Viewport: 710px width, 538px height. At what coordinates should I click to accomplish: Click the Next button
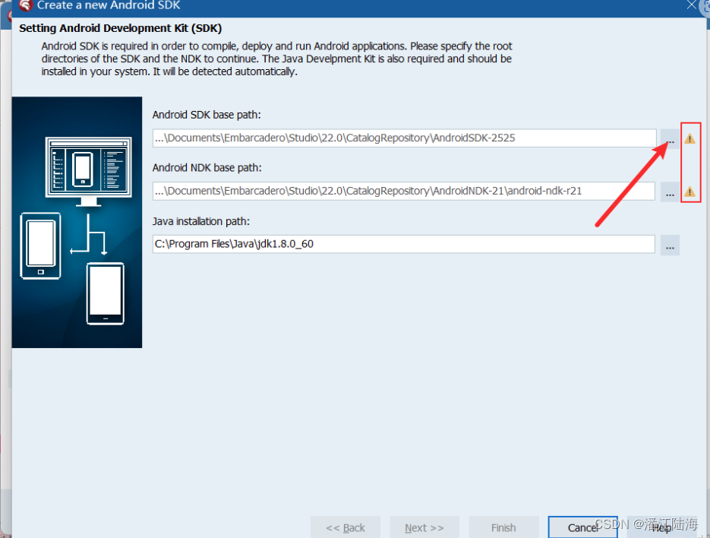click(424, 527)
